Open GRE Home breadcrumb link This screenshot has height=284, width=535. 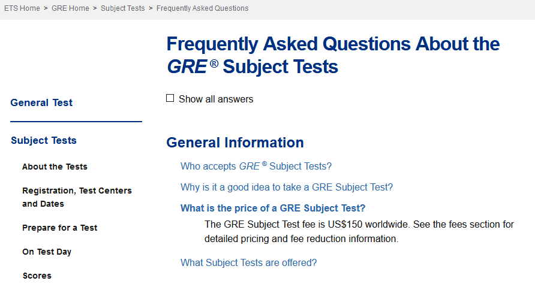click(x=70, y=8)
